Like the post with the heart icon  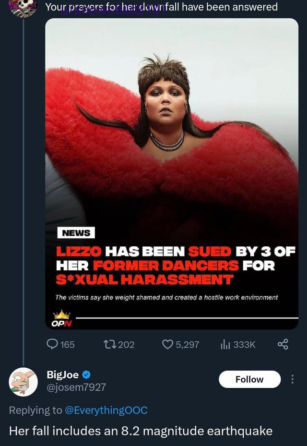pos(167,344)
